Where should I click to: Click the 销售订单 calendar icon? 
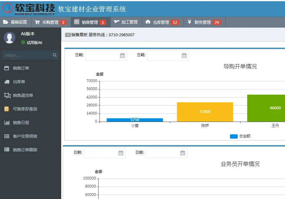click(6, 68)
